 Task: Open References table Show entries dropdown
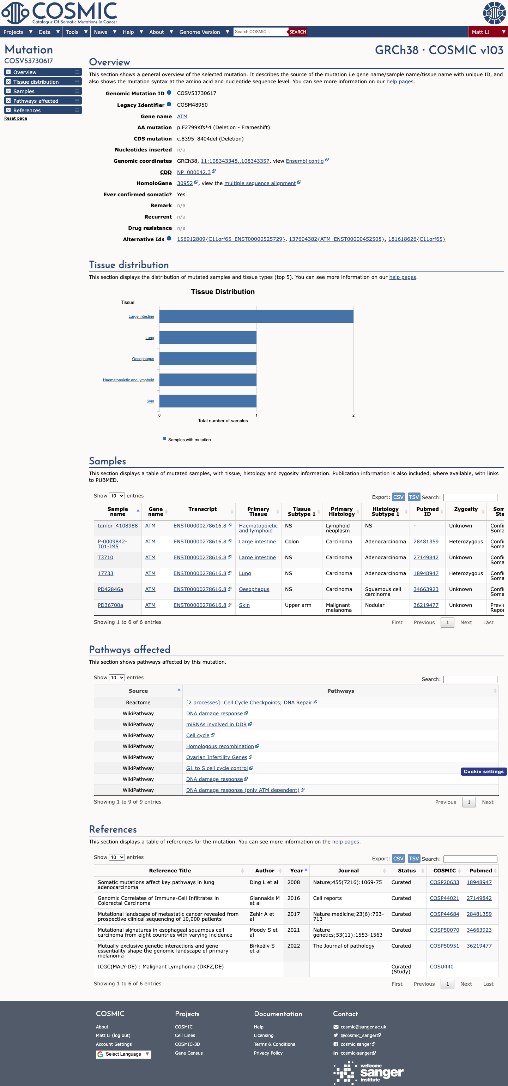tap(117, 857)
